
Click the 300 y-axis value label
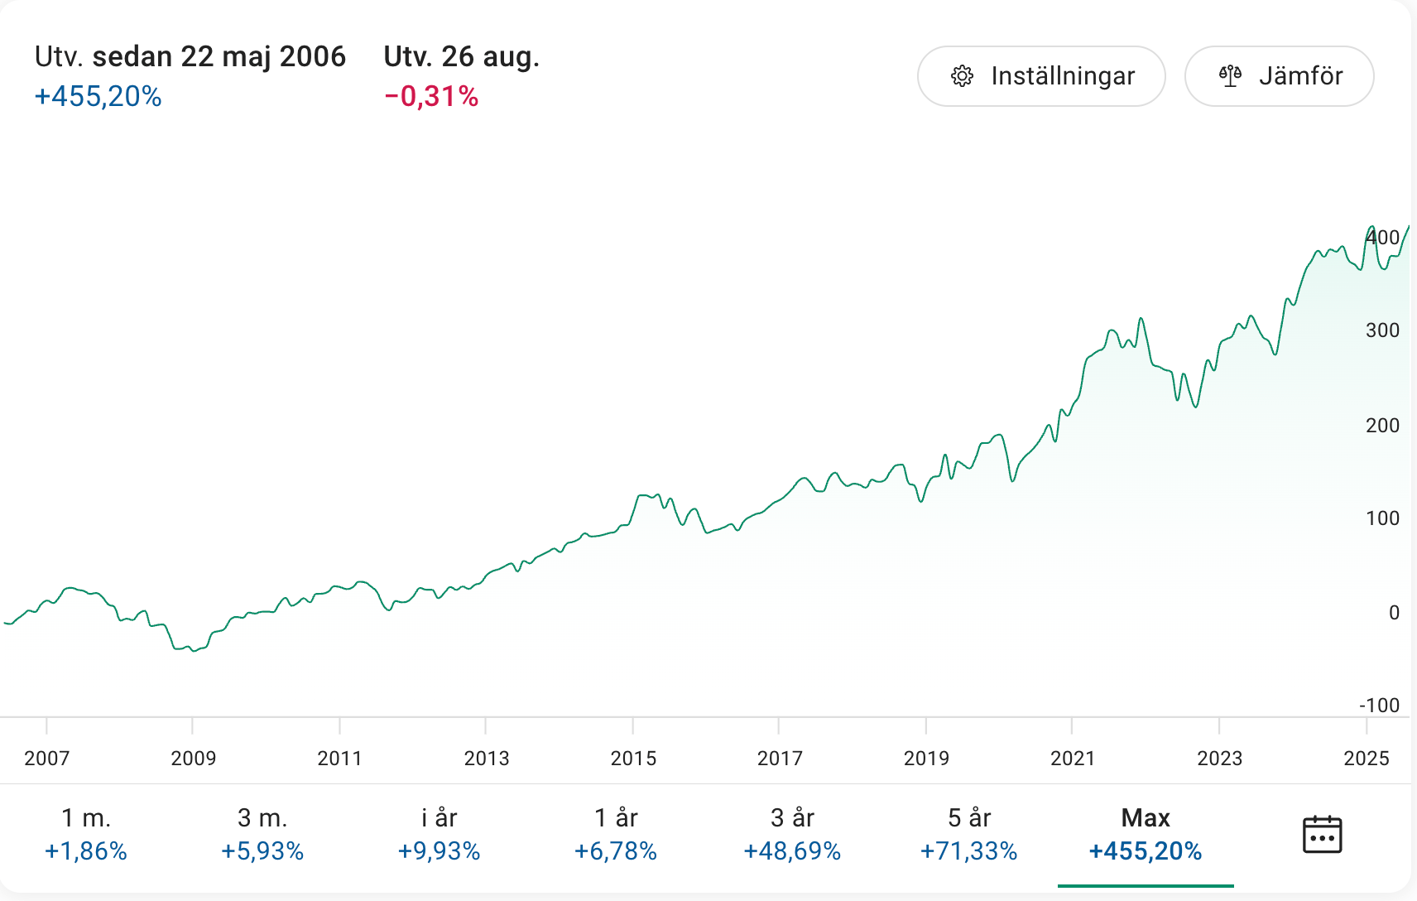(x=1382, y=330)
